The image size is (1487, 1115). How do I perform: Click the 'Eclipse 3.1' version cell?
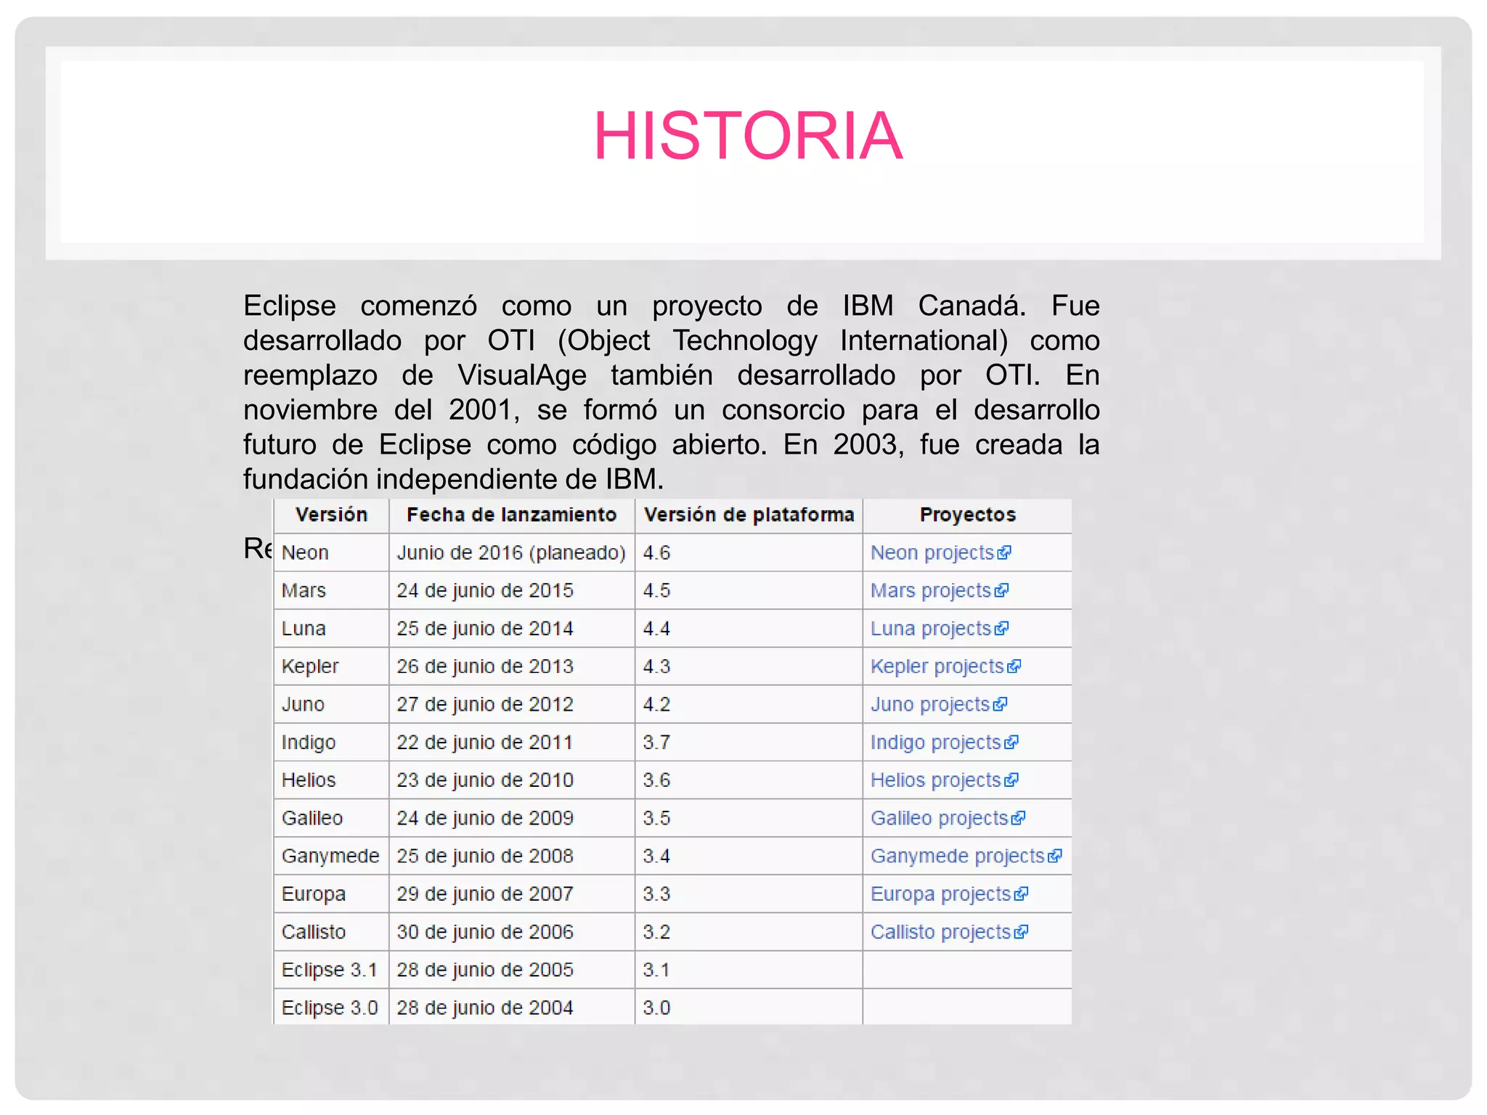coord(331,970)
